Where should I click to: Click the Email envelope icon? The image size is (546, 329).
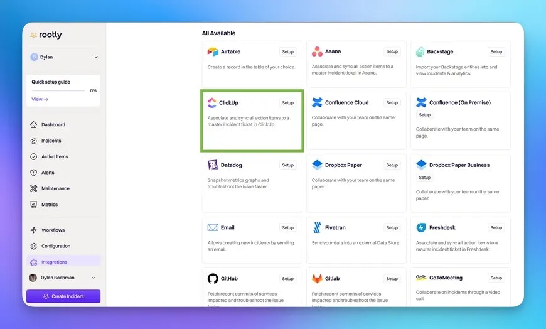[x=213, y=227]
